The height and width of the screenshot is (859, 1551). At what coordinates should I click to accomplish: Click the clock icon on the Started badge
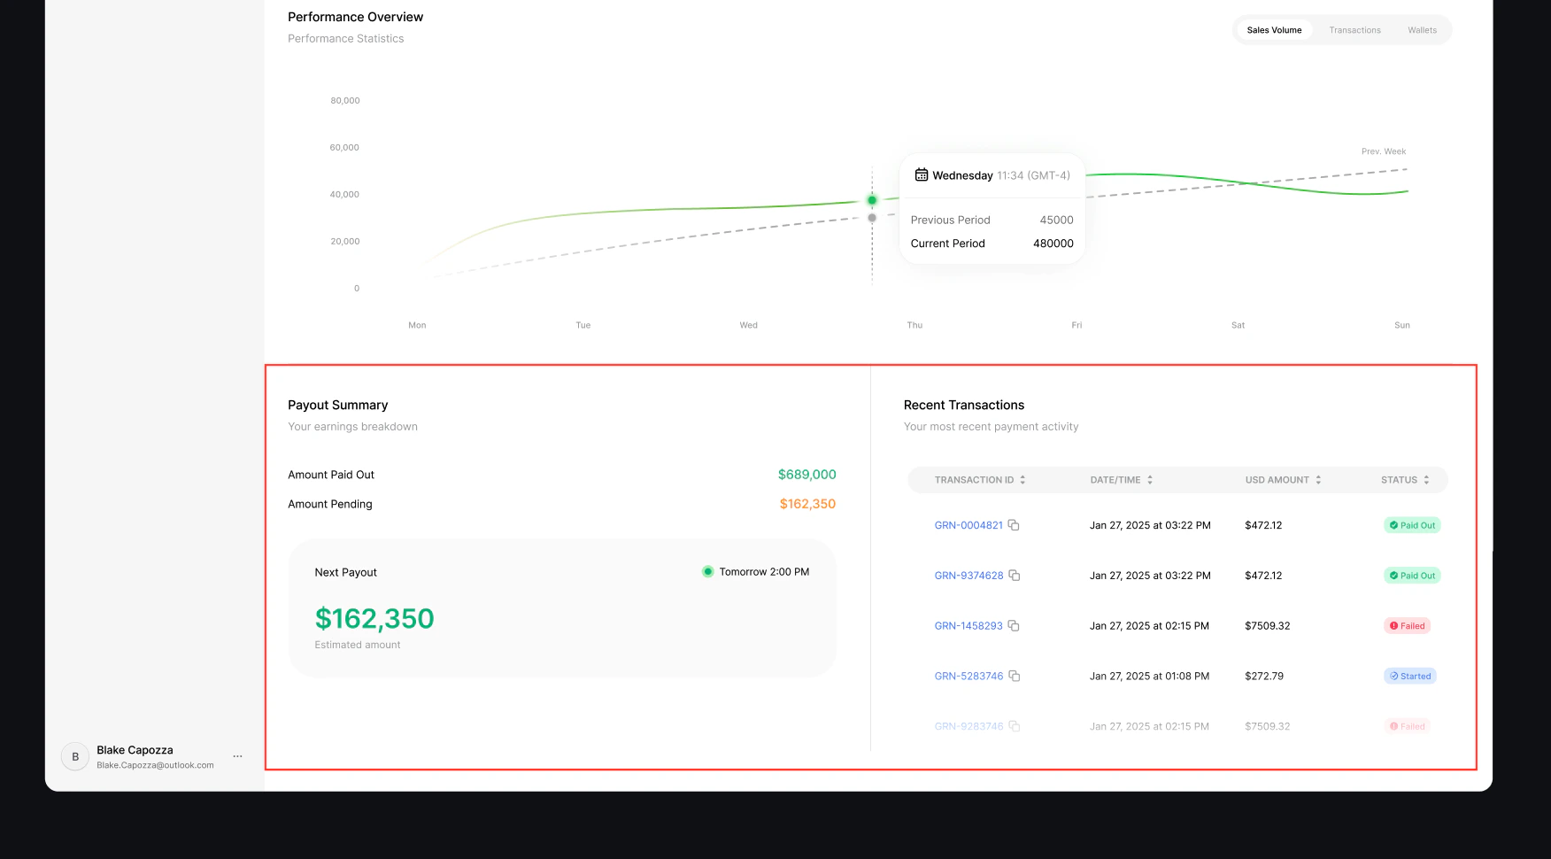pos(1394,676)
